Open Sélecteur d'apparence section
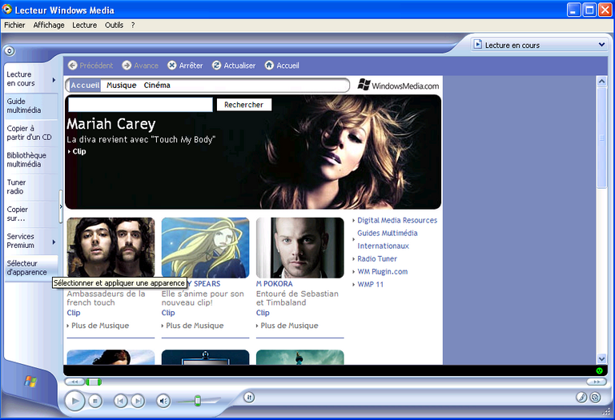 click(x=31, y=268)
